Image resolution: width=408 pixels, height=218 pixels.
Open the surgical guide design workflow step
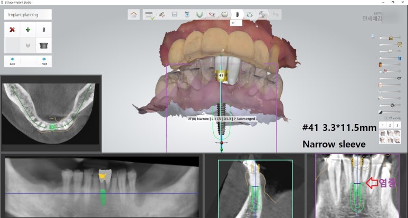click(x=250, y=15)
